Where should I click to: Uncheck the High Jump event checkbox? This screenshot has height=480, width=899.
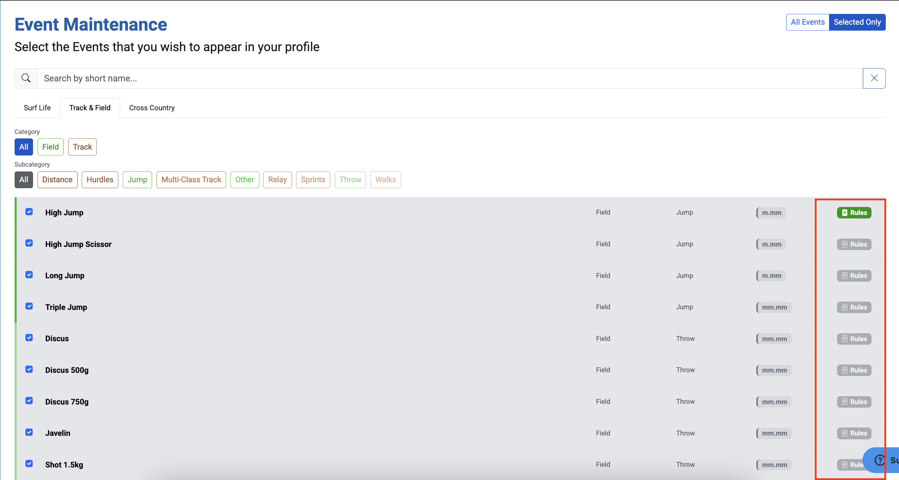[29, 212]
